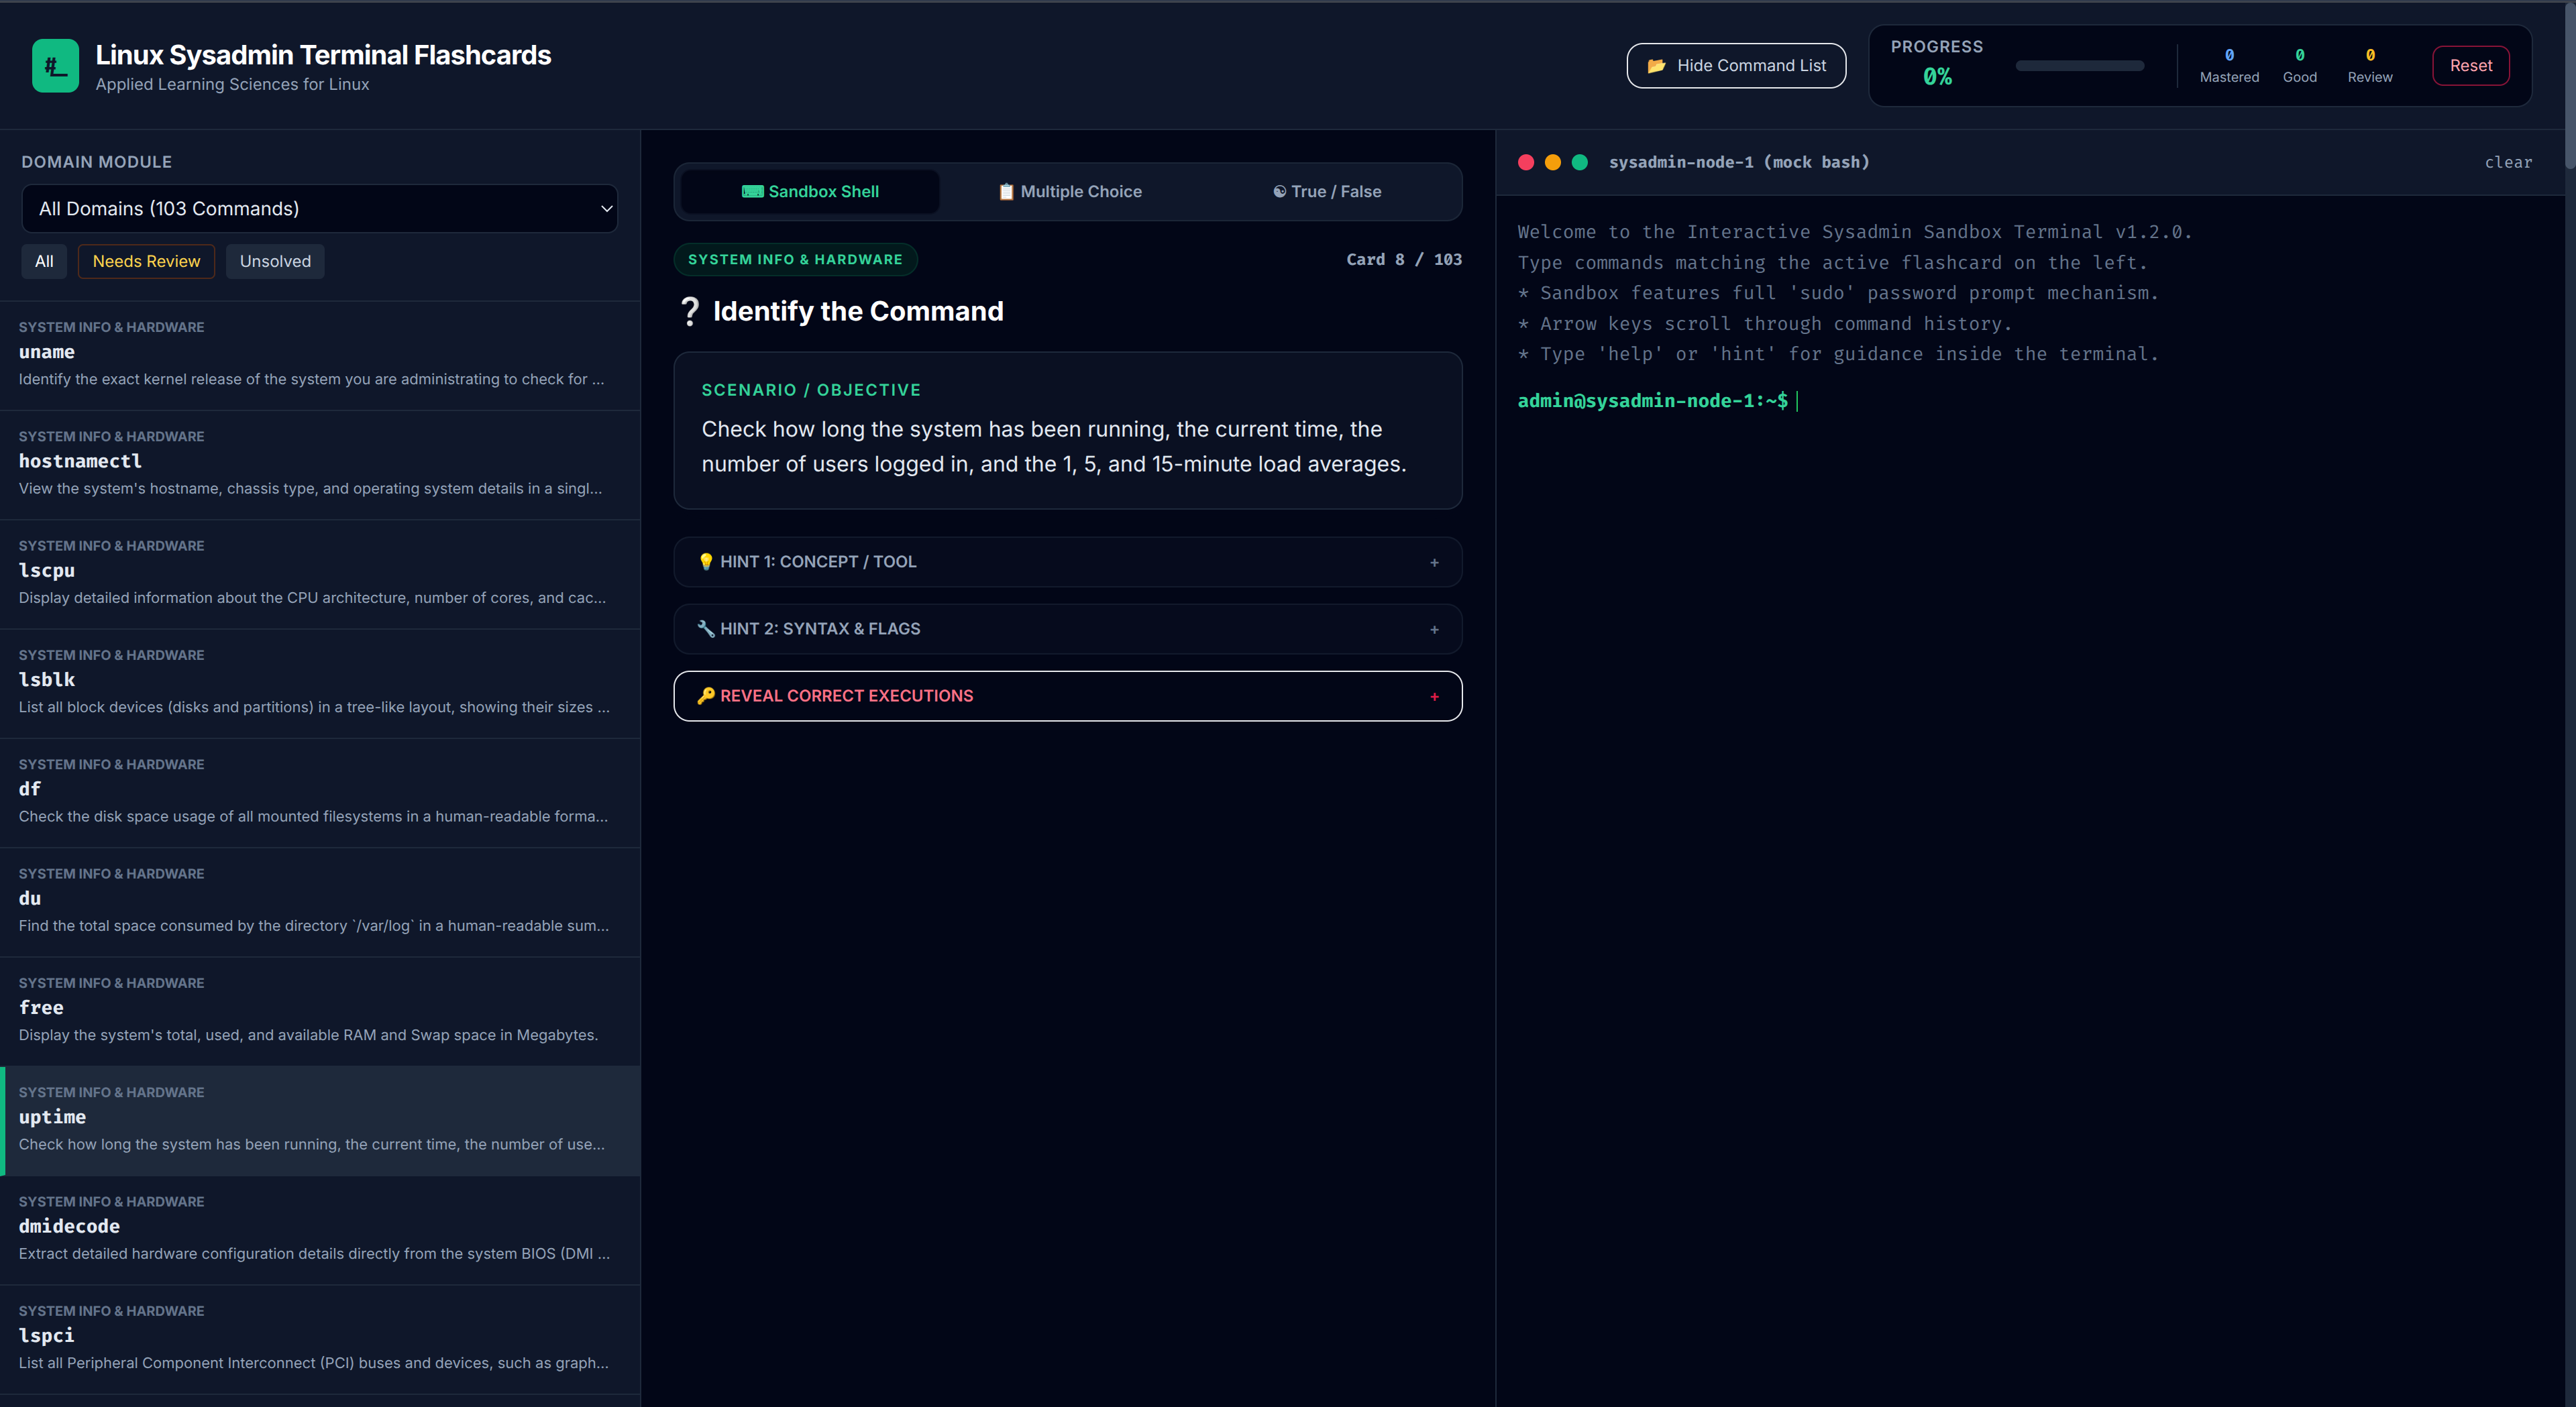Click the Good count stat
Viewport: 2576px width, 1407px height.
[2299, 66]
